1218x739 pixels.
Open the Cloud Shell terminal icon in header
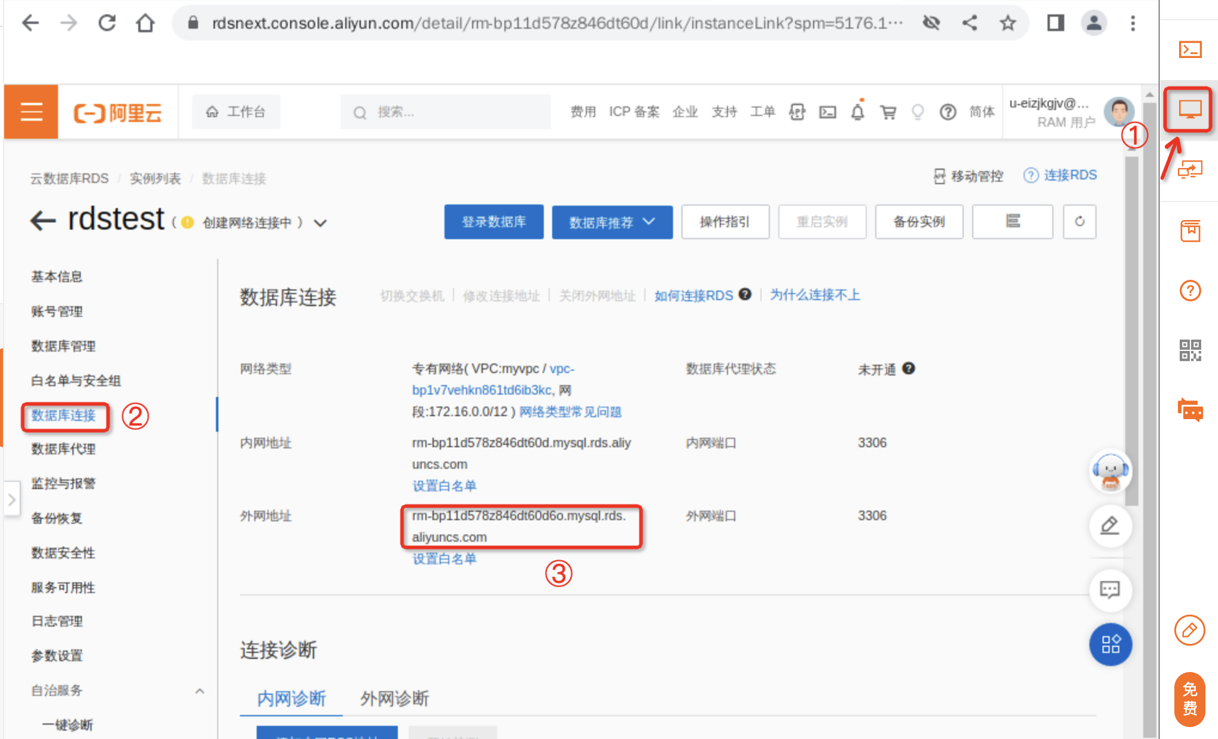click(827, 112)
